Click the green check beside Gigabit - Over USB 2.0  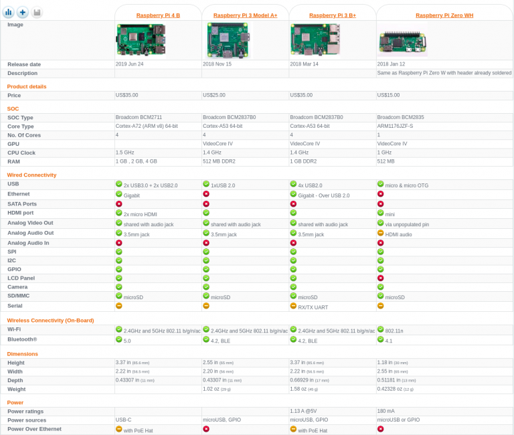293,194
